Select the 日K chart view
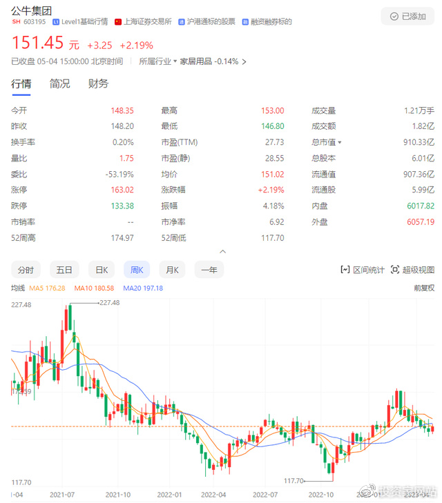Image resolution: width=442 pixels, height=503 pixels. tap(102, 270)
